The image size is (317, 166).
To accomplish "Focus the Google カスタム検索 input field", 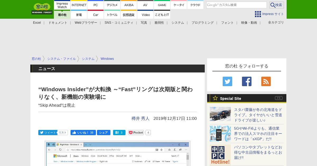I will [236, 5].
